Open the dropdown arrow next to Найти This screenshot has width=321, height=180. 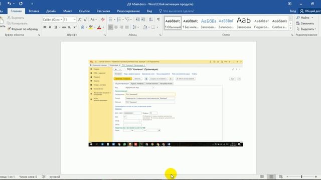click(312, 18)
